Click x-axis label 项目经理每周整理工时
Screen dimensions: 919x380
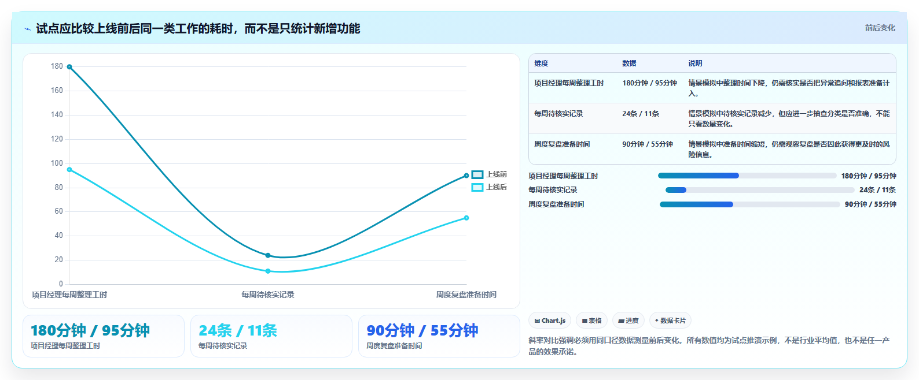pyautogui.click(x=69, y=295)
